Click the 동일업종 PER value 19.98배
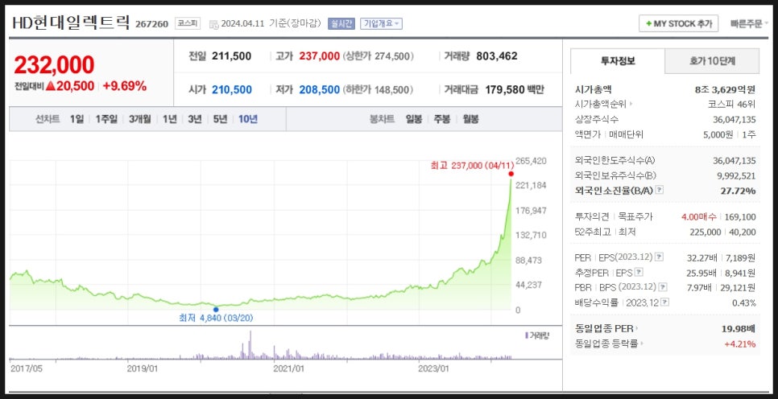The width and height of the screenshot is (778, 399). (x=739, y=329)
